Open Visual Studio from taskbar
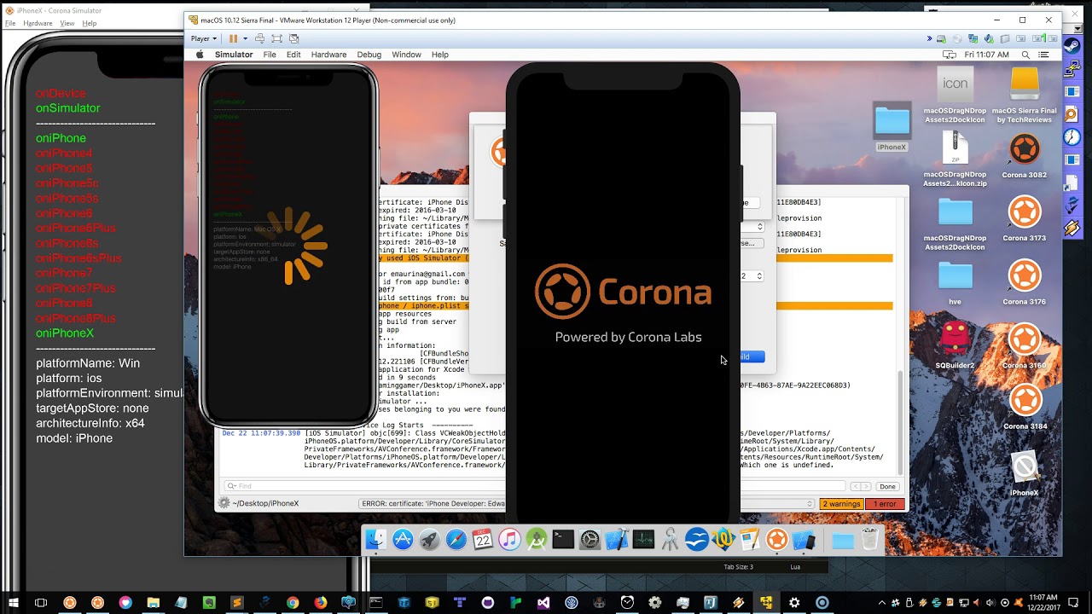Screen dimensions: 1092x614 point(543,603)
